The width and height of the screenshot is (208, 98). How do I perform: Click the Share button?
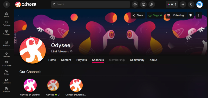pyautogui.click(x=138, y=15)
